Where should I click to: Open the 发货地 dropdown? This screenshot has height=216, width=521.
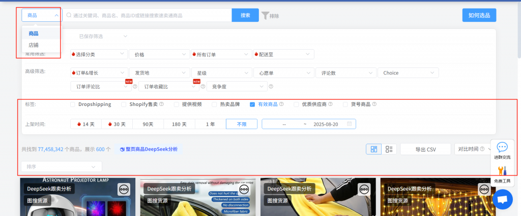[159, 73]
